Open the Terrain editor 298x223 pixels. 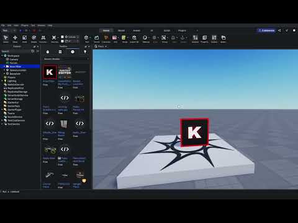point(97,38)
